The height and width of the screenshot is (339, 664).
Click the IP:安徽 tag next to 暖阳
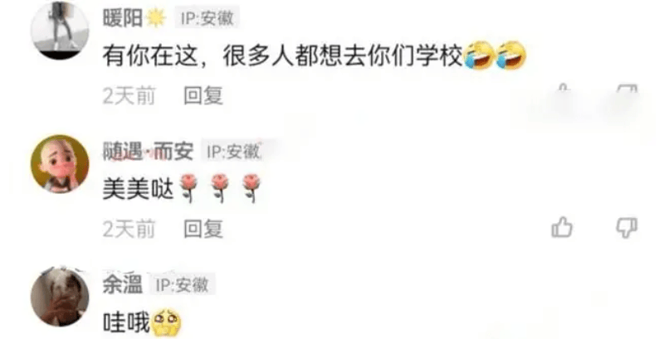tap(207, 18)
